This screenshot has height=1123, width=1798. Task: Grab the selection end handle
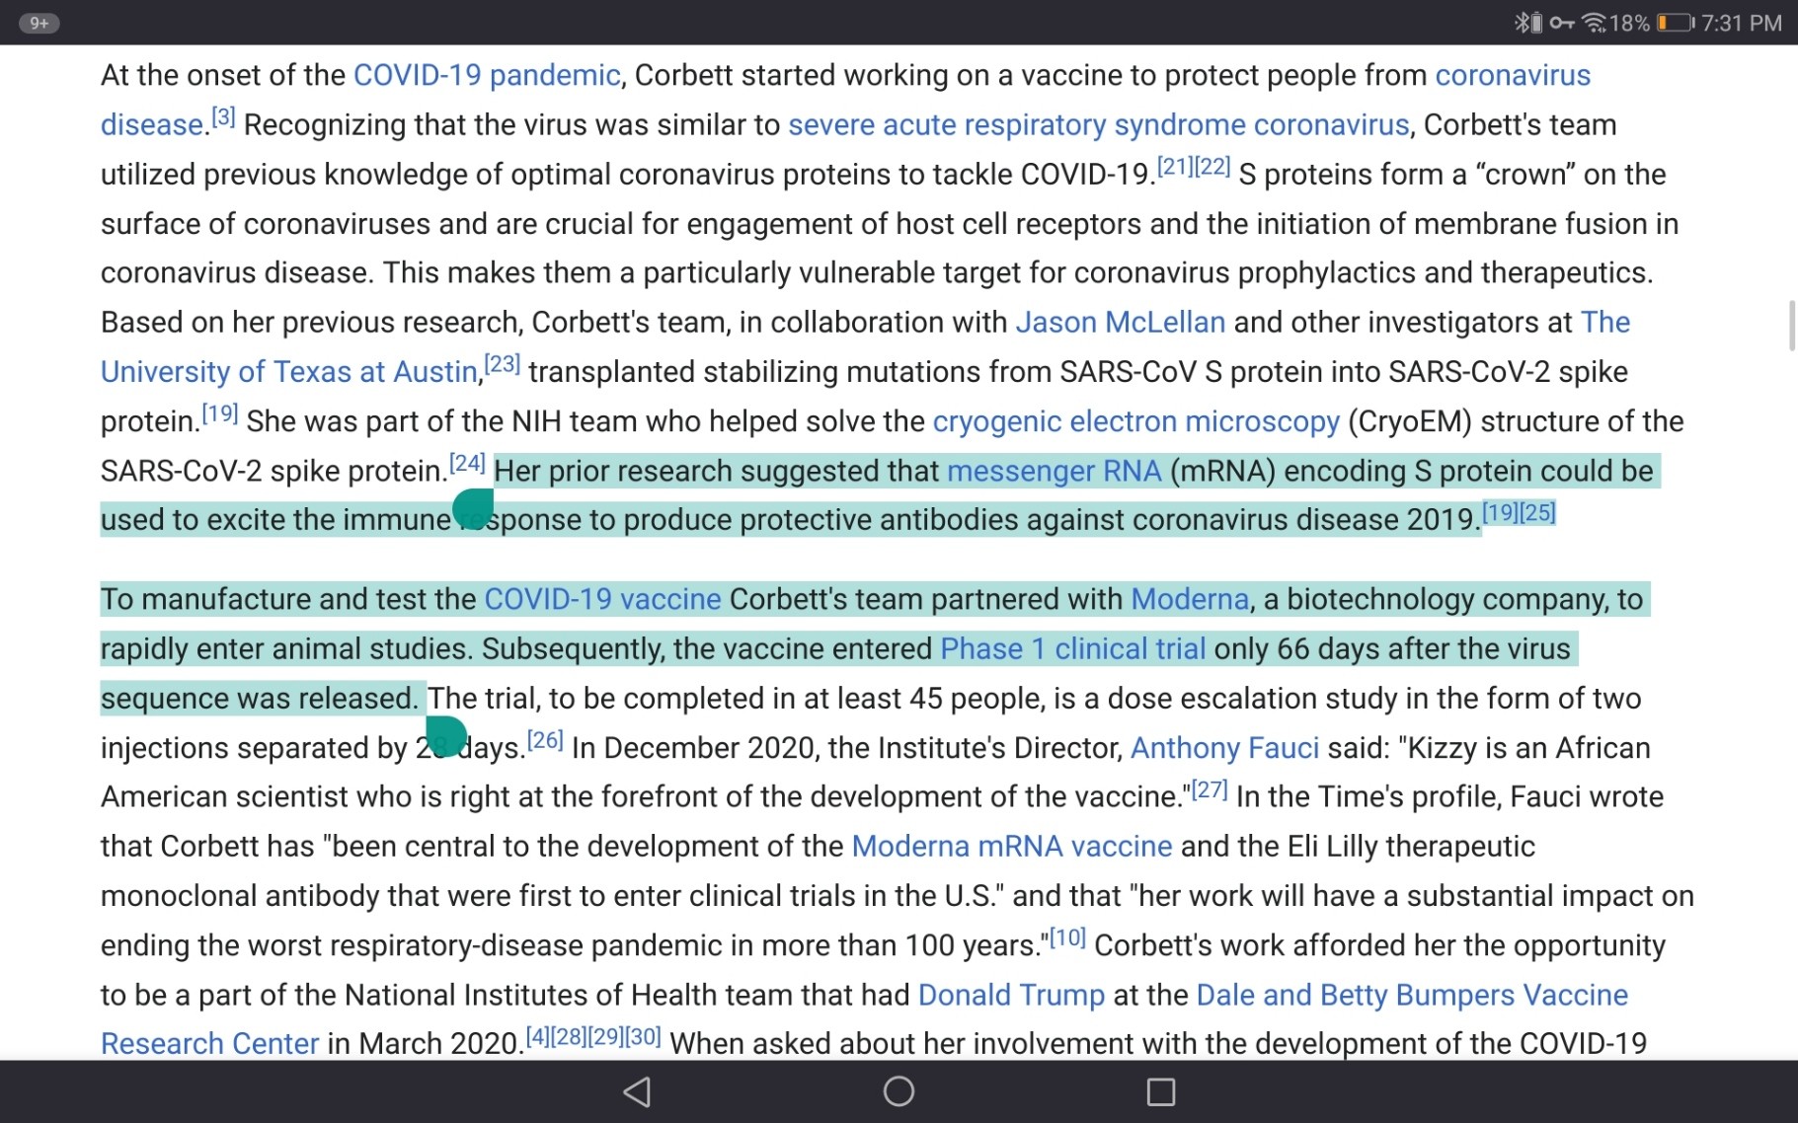click(x=445, y=736)
